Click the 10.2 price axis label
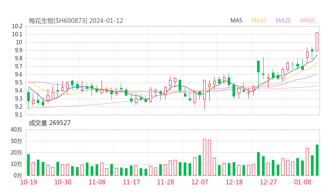This screenshot has width=324, height=192. tap(17, 26)
